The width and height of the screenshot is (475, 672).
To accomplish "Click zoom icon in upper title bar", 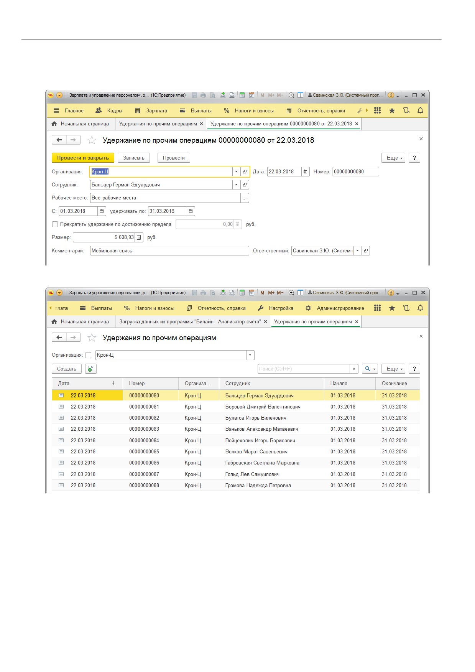I will [x=291, y=95].
